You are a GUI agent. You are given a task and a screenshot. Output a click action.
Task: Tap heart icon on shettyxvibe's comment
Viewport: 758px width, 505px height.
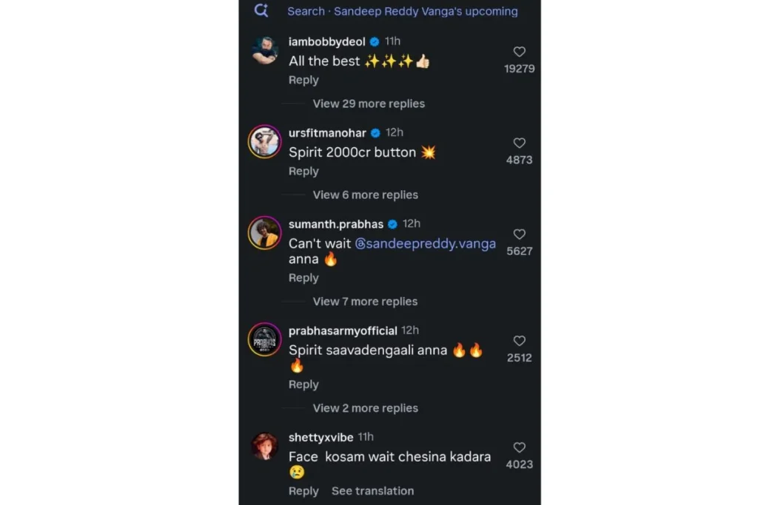(x=519, y=447)
